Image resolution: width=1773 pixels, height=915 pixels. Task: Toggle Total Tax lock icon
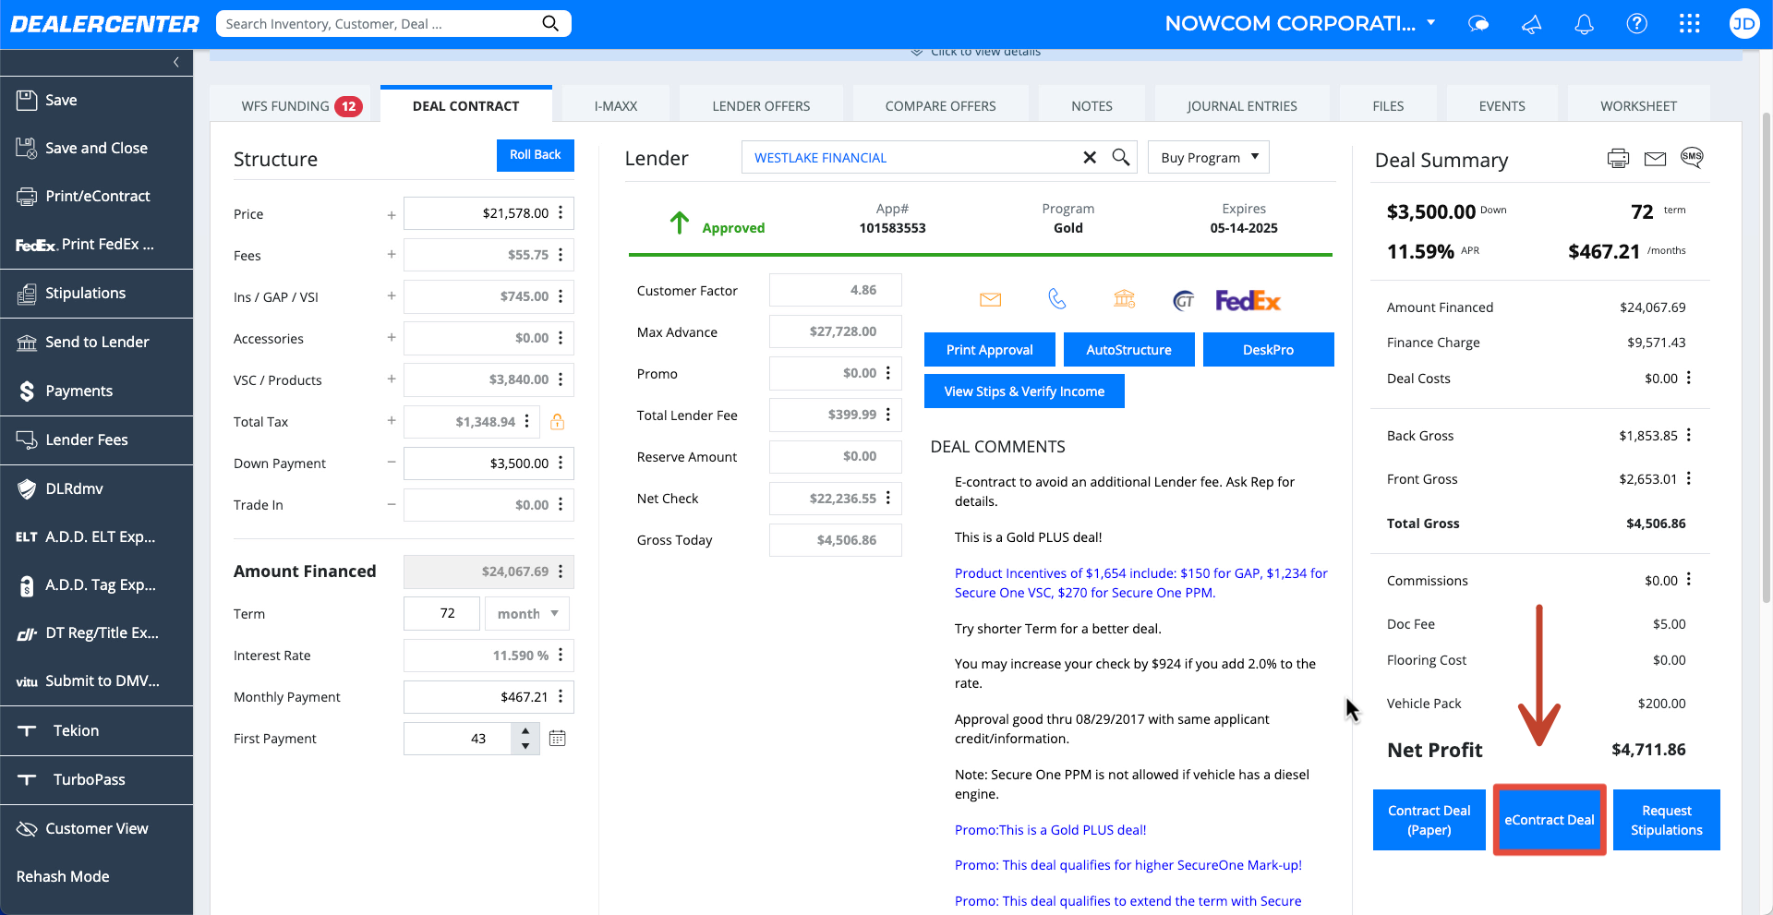(x=558, y=421)
